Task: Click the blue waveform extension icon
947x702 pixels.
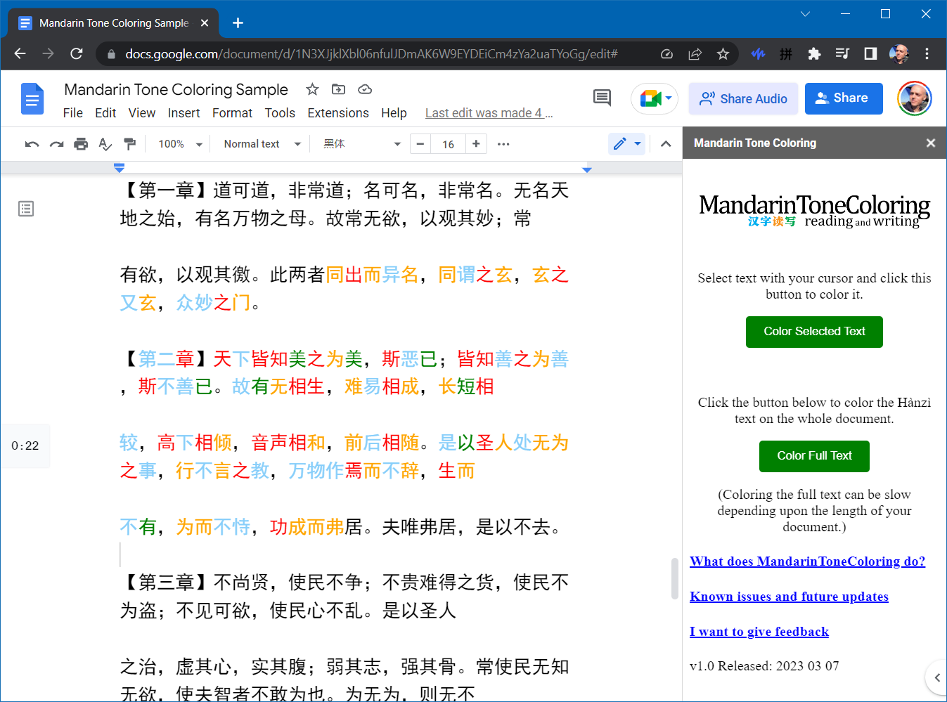Action: pos(758,54)
